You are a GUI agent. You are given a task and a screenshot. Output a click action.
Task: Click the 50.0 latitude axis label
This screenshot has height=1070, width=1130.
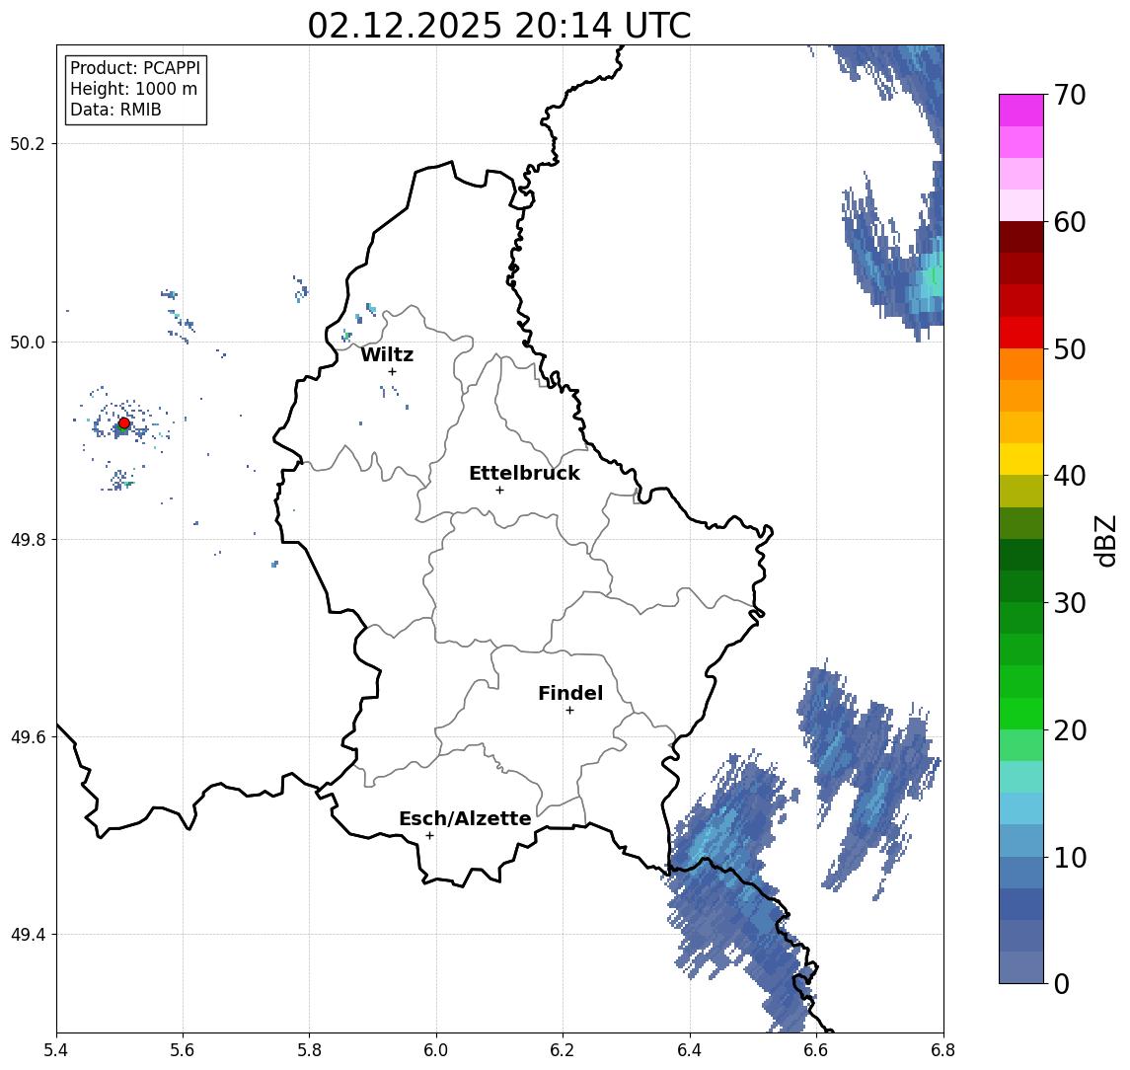pyautogui.click(x=28, y=342)
